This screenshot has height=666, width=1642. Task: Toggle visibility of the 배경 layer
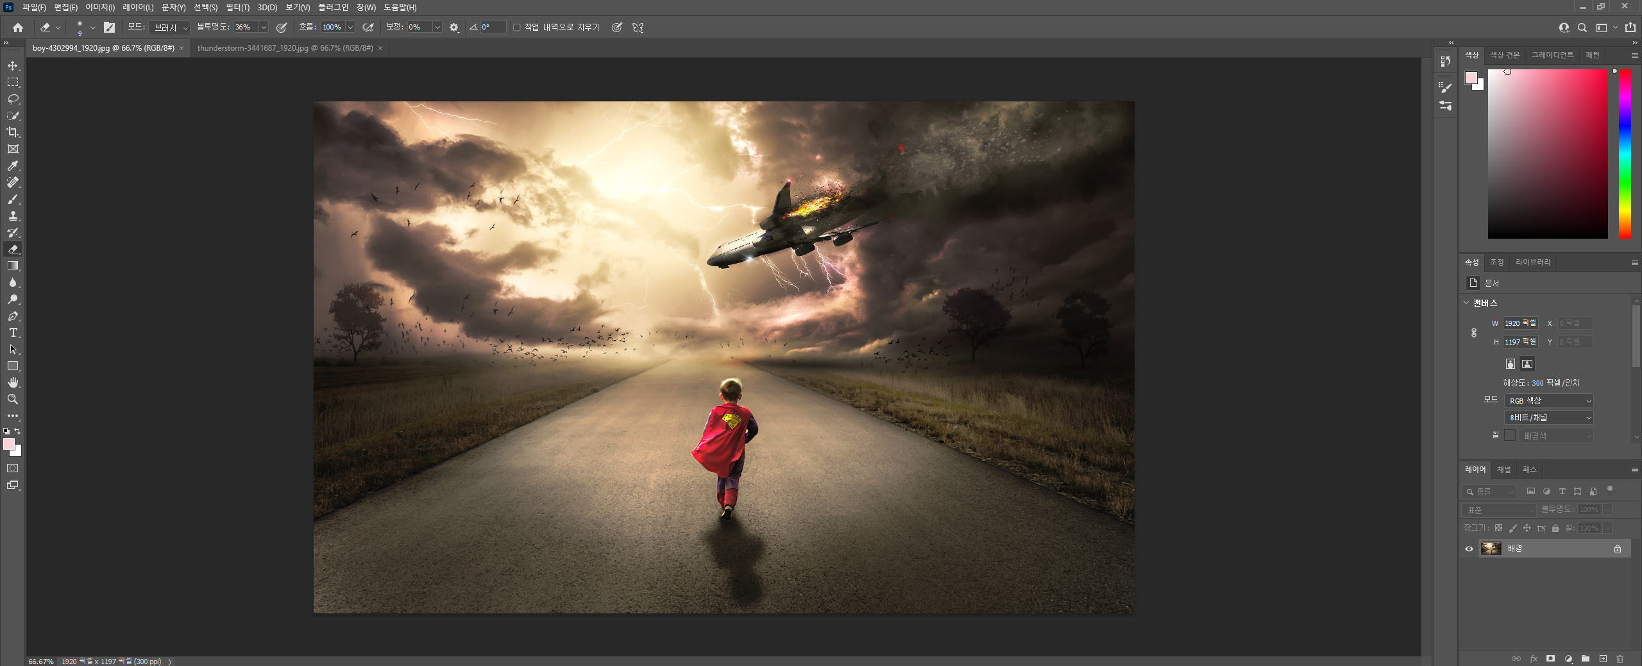point(1469,549)
